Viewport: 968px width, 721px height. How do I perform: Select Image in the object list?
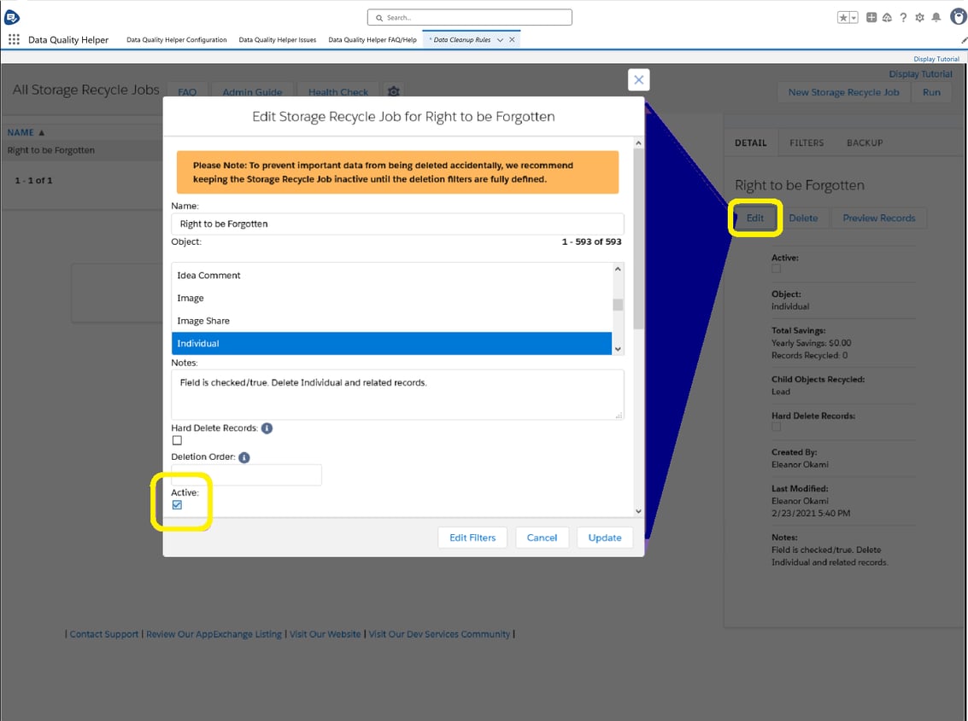(391, 299)
